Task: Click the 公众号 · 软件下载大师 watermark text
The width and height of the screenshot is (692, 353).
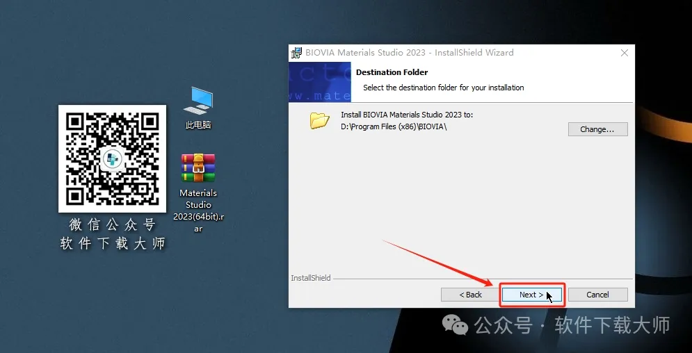Action: tap(572, 325)
